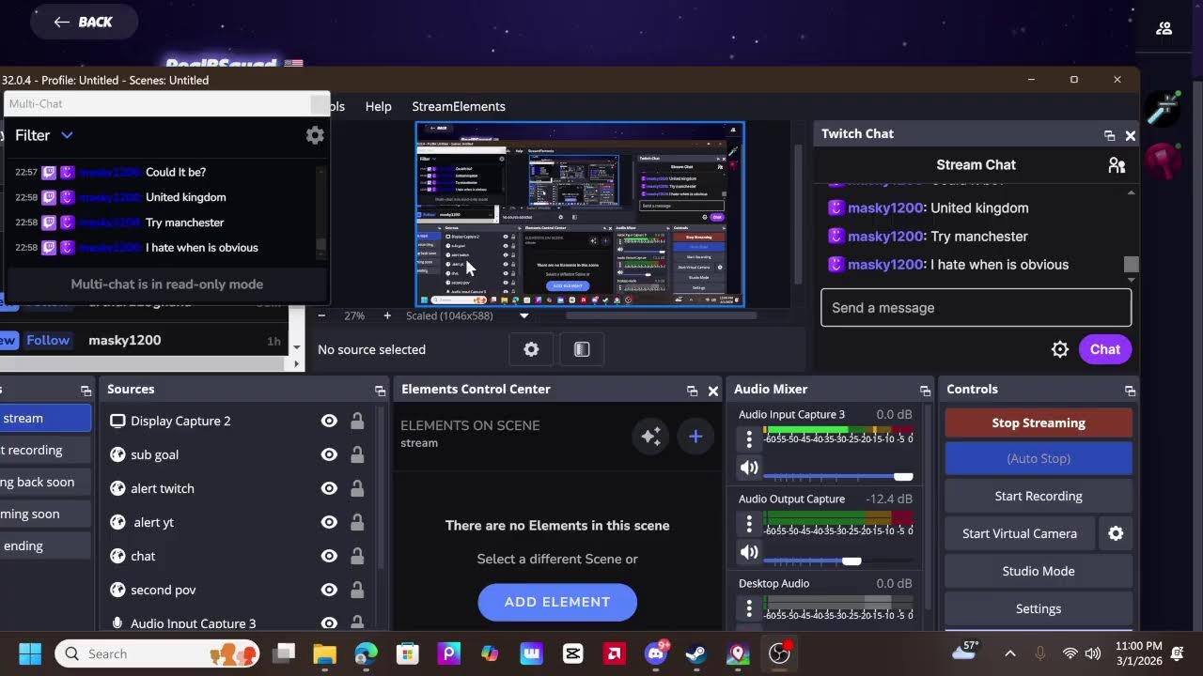Adjust Audio Output Capture volume slider
This screenshot has width=1203, height=676.
[x=838, y=561]
